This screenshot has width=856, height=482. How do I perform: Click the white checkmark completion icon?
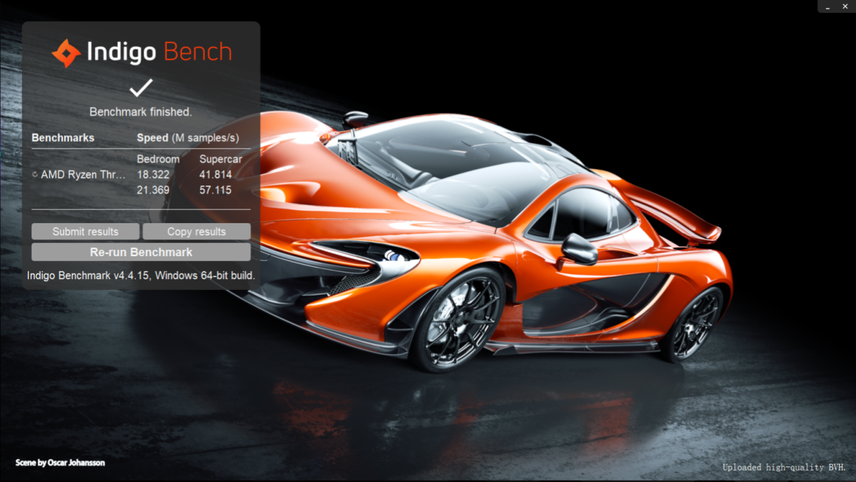pos(141,87)
